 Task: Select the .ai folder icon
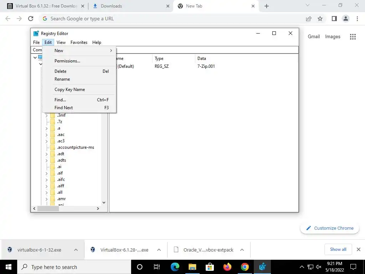(53, 167)
